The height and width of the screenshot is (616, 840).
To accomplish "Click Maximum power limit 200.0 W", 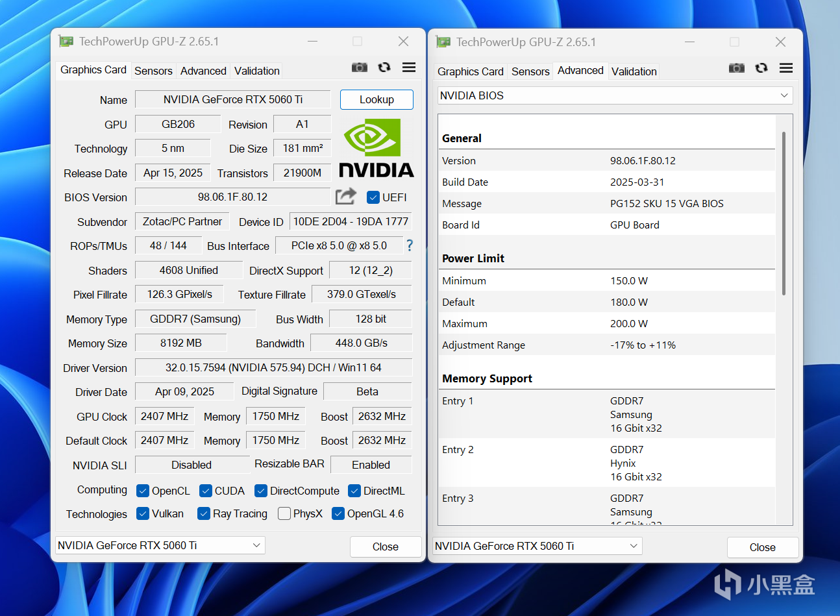I will click(629, 323).
